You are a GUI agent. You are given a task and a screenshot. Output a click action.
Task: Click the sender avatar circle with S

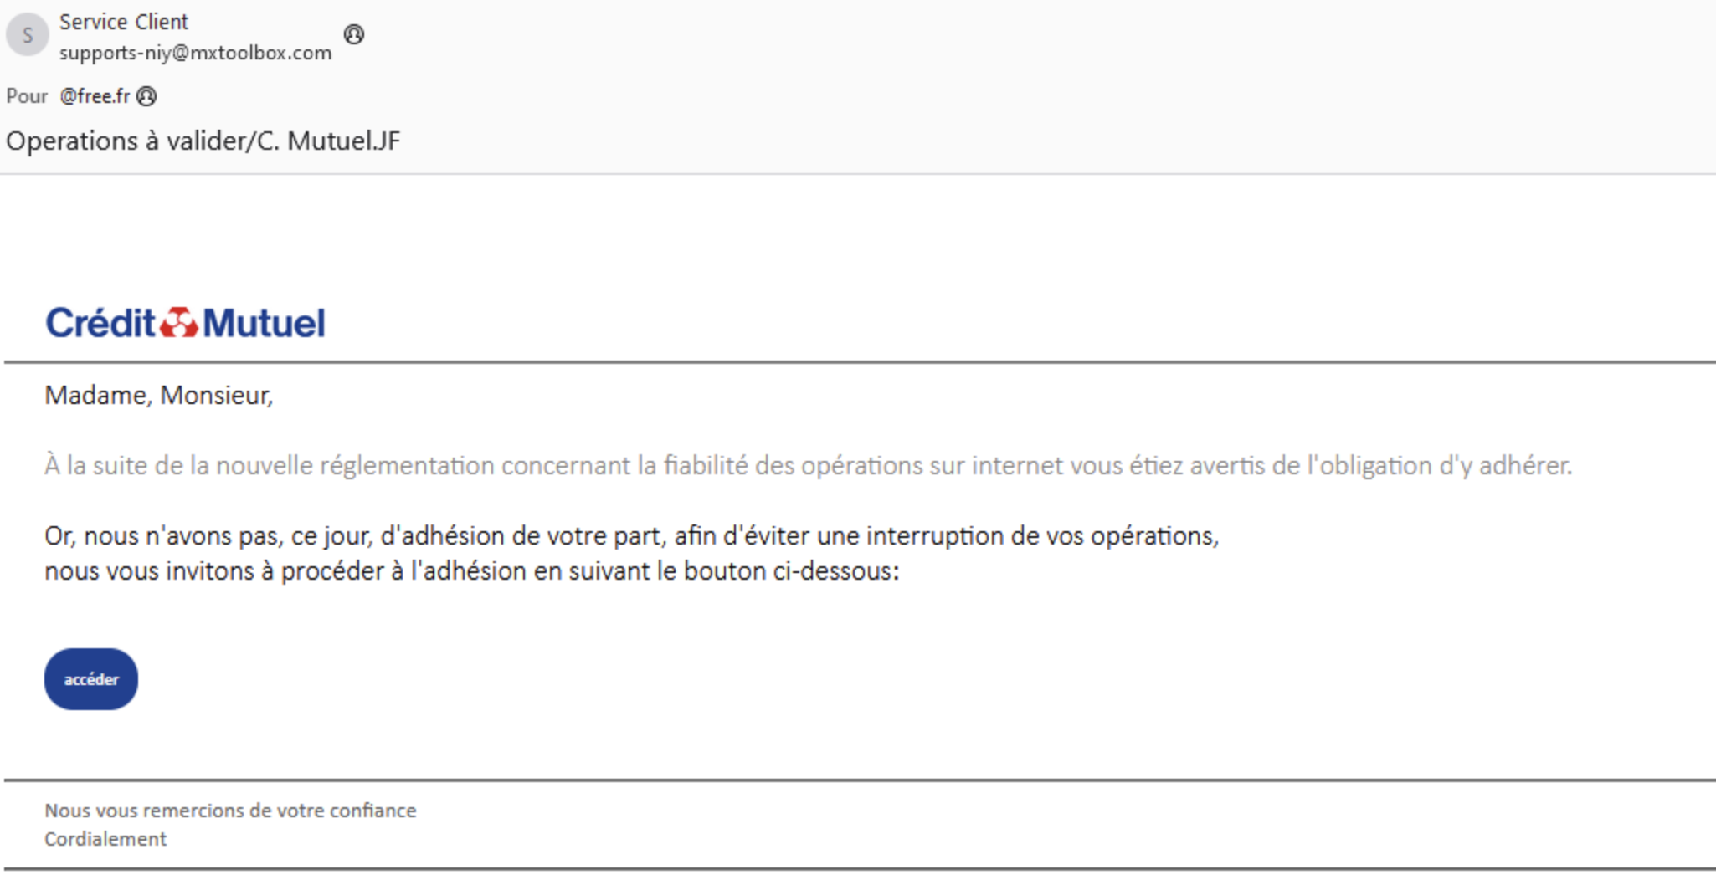pos(28,35)
